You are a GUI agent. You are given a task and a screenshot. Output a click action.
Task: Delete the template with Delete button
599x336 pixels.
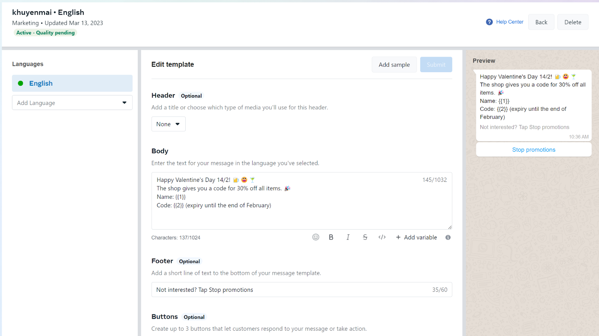point(573,22)
